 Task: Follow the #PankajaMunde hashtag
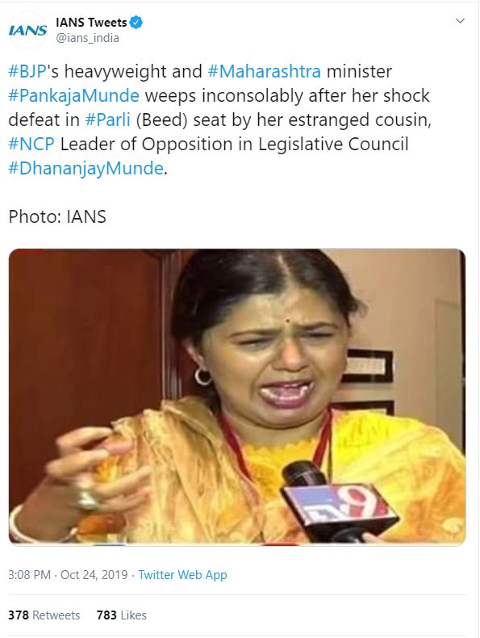[x=73, y=96]
